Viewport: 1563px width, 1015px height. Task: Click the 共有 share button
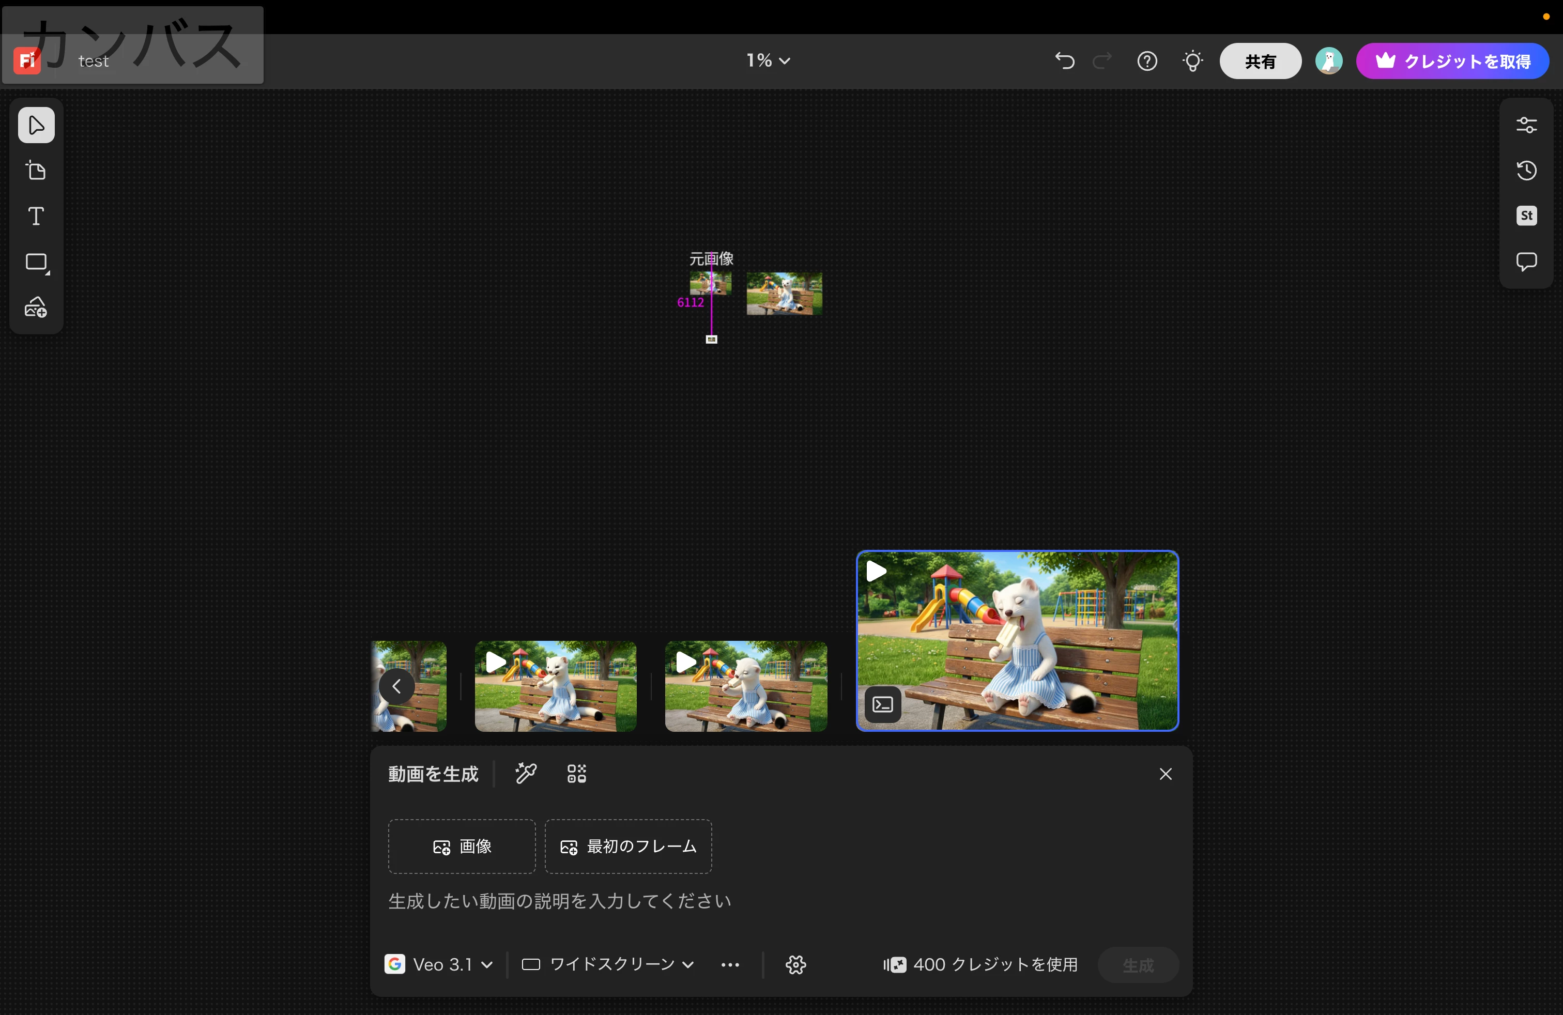click(1260, 61)
